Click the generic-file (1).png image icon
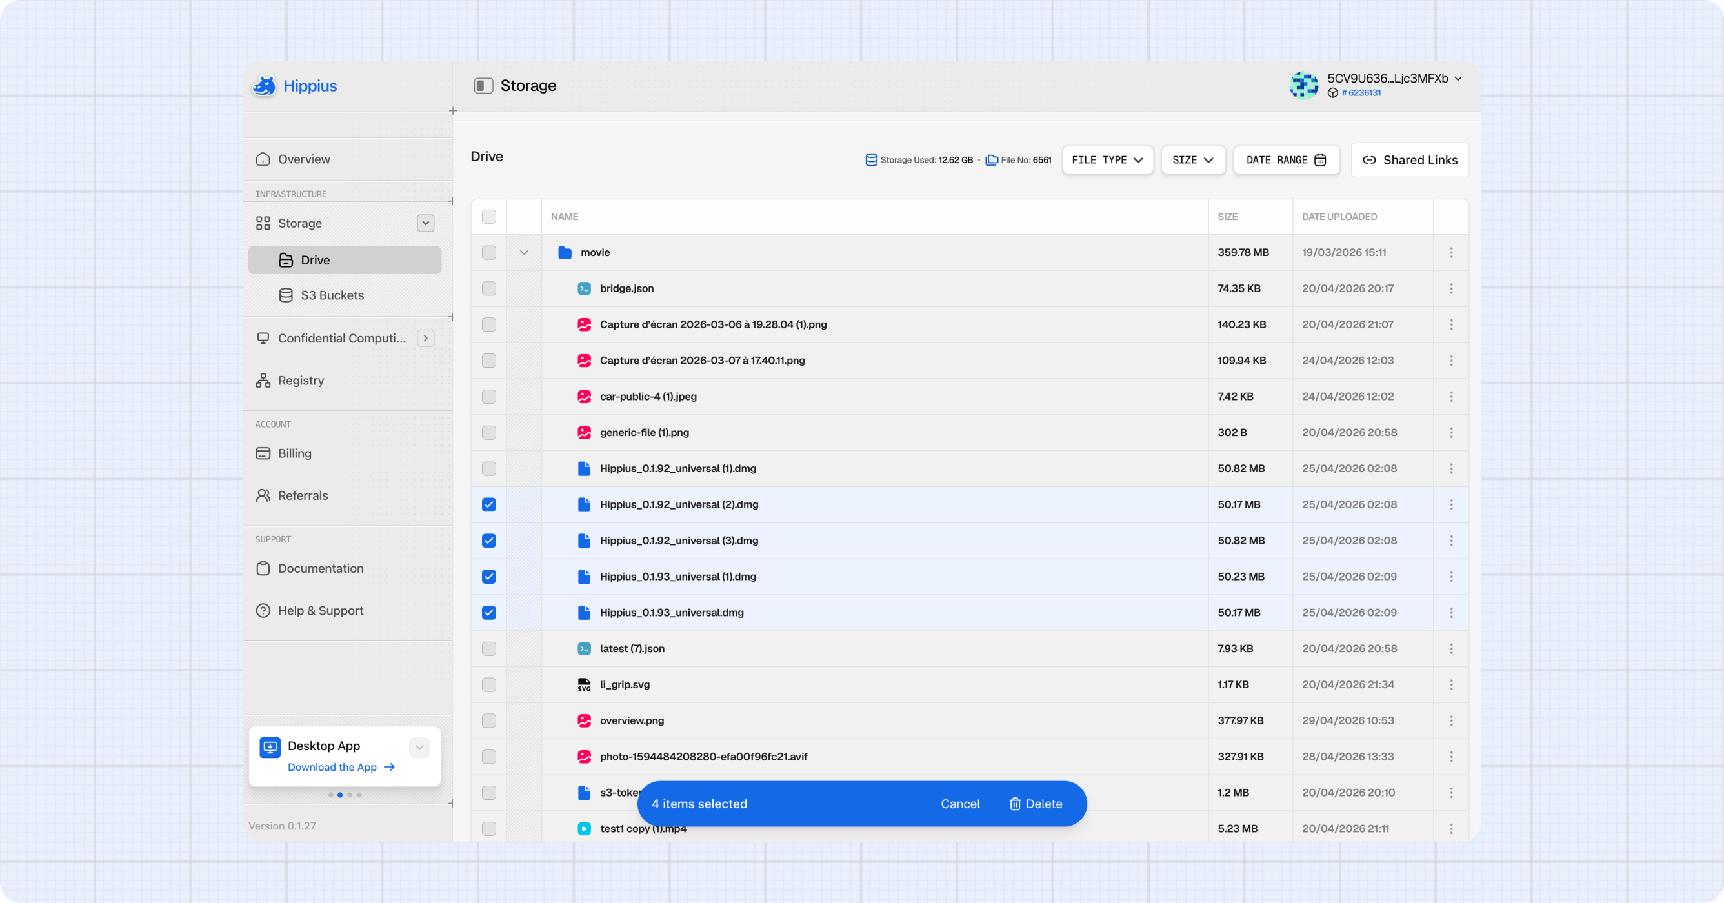 (x=585, y=433)
